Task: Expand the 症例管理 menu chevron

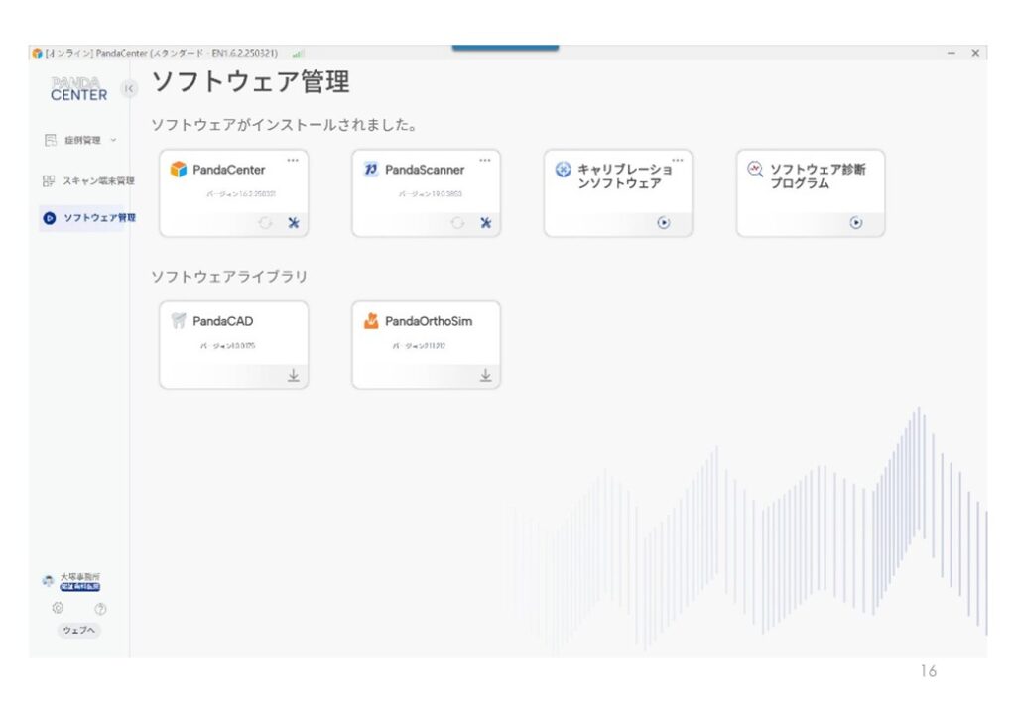Action: pos(113,141)
